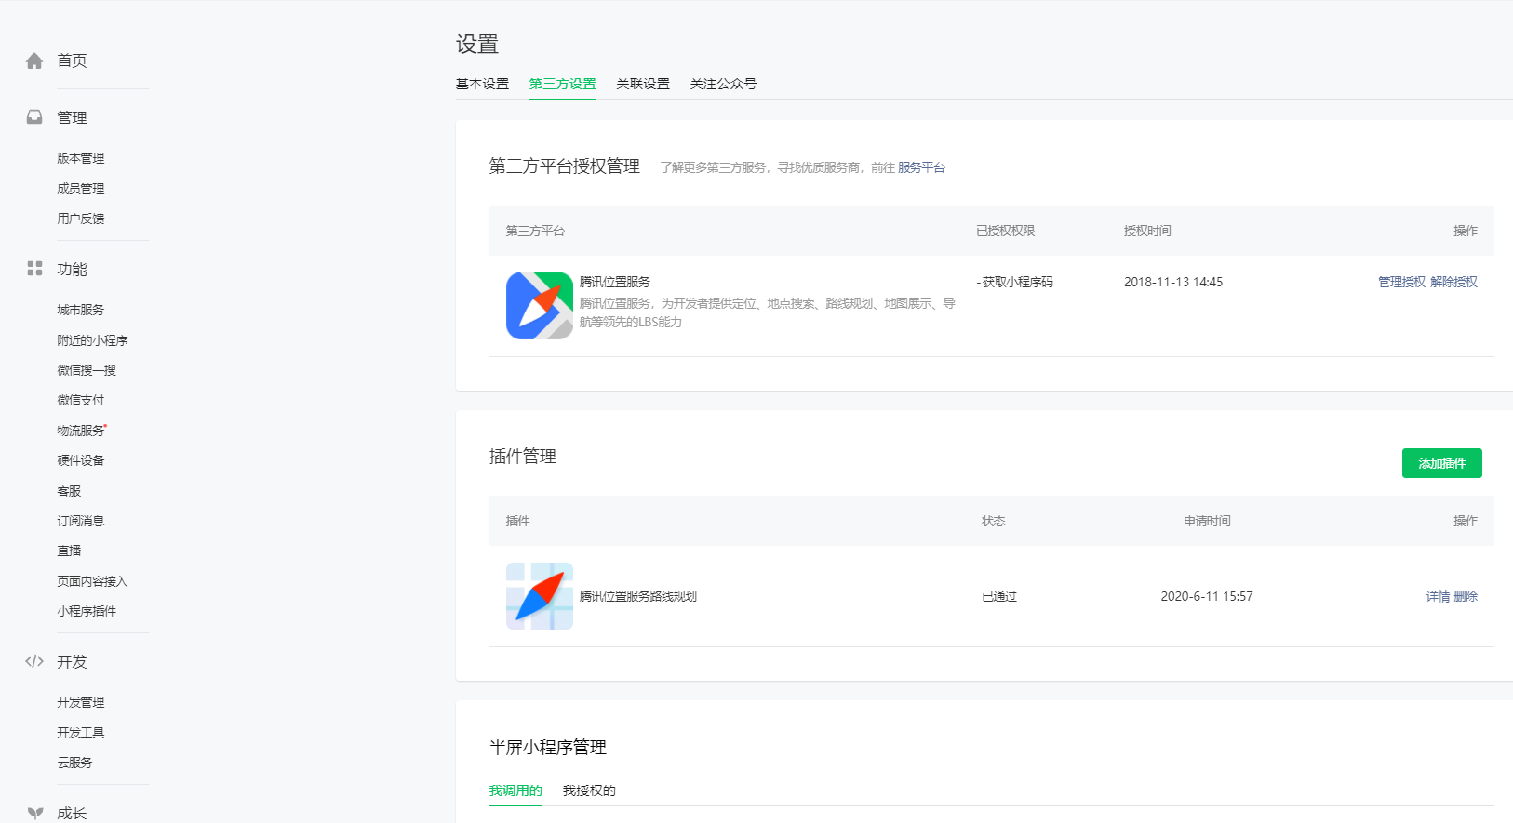Delete the 腾讯位置服务路线规划 plugin

(x=1466, y=596)
